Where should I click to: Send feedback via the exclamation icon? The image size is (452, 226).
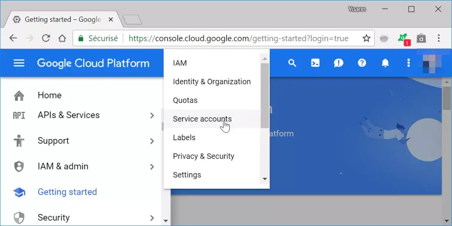[339, 63]
